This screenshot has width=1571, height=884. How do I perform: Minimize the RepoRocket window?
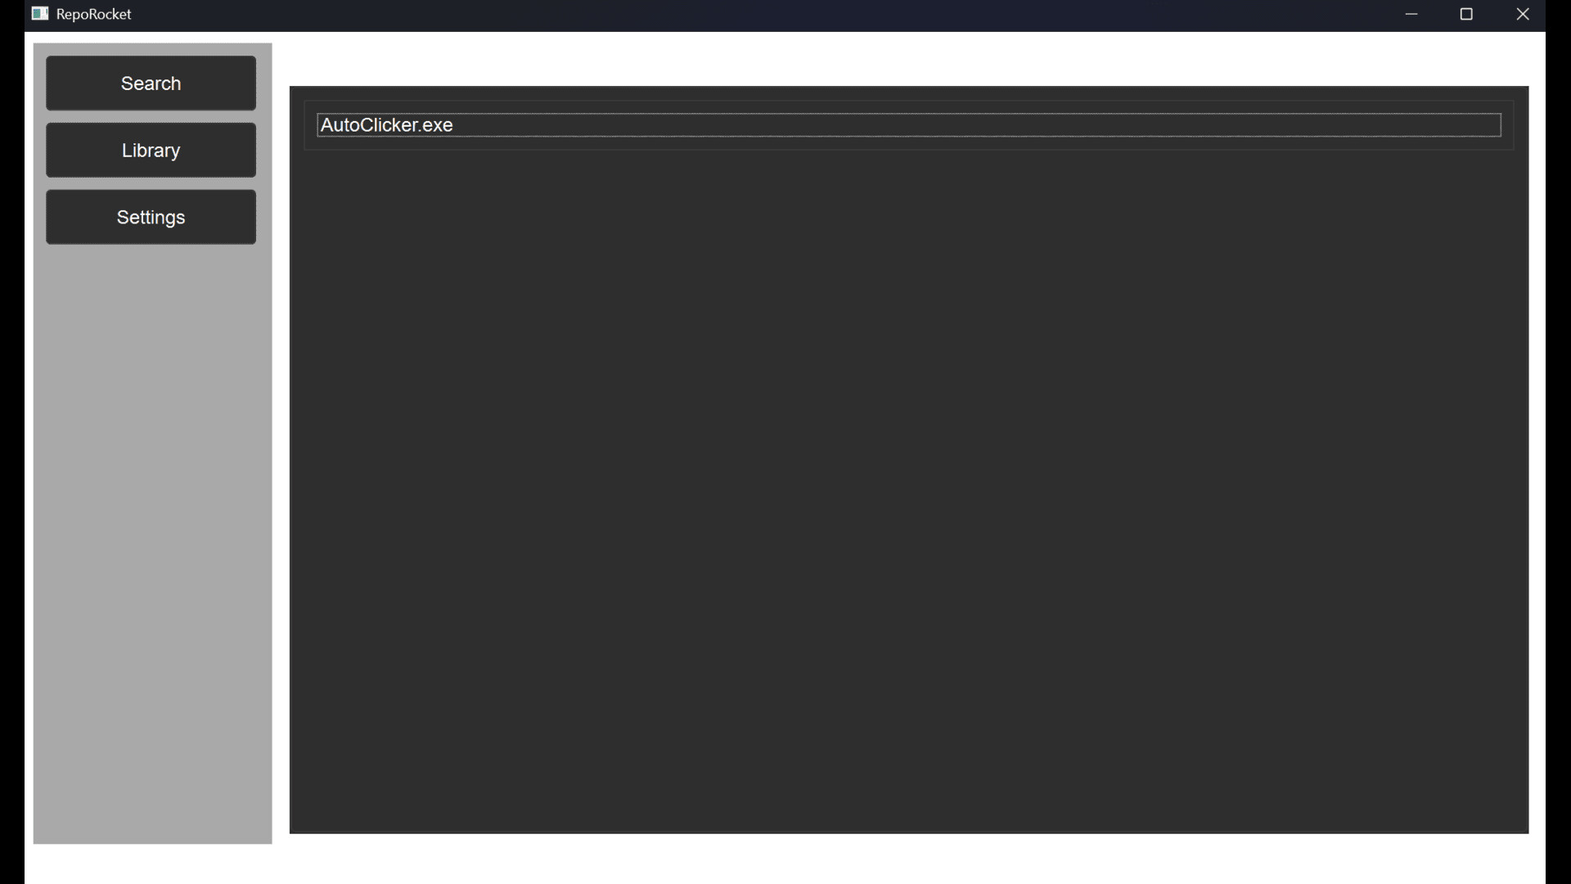(1411, 14)
